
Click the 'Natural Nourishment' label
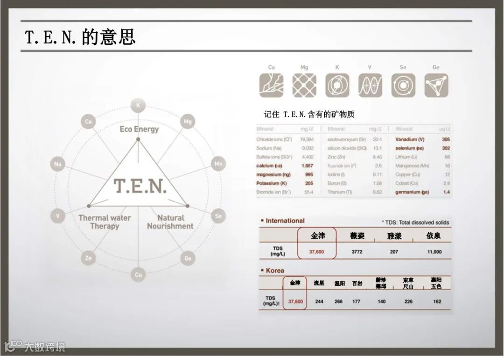pyautogui.click(x=170, y=222)
